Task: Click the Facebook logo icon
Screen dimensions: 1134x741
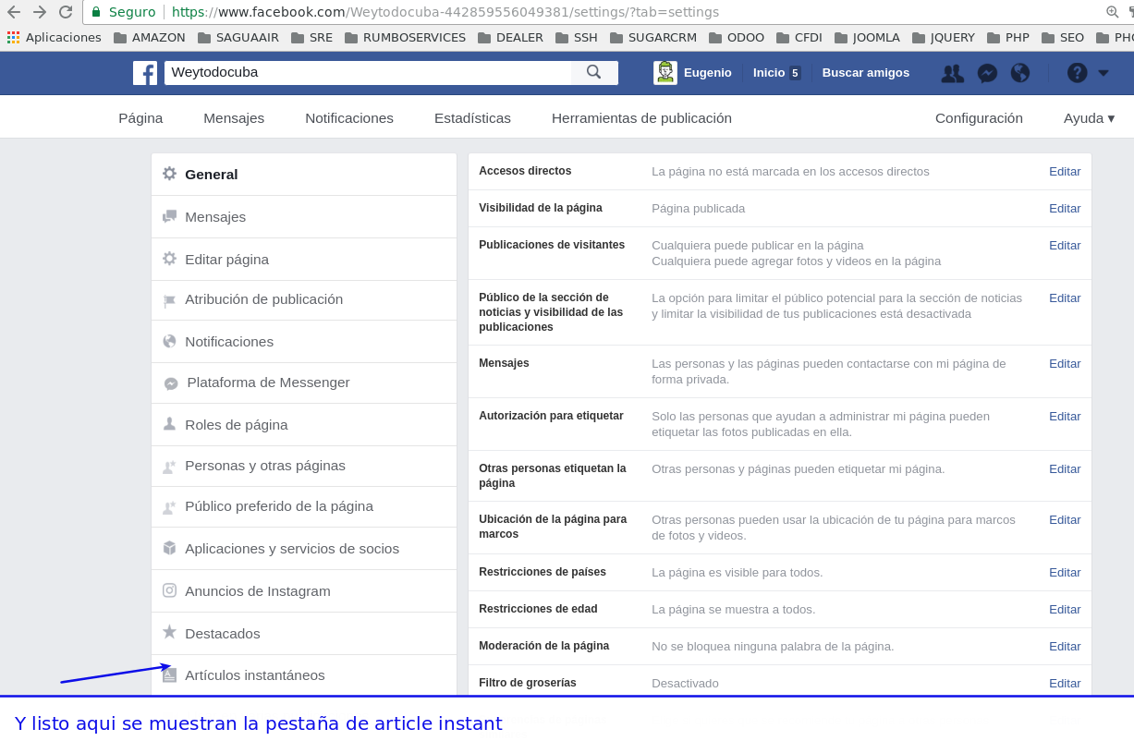Action: (x=145, y=73)
